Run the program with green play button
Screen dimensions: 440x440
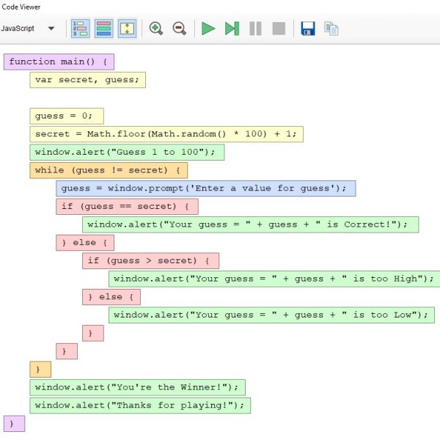[208, 29]
